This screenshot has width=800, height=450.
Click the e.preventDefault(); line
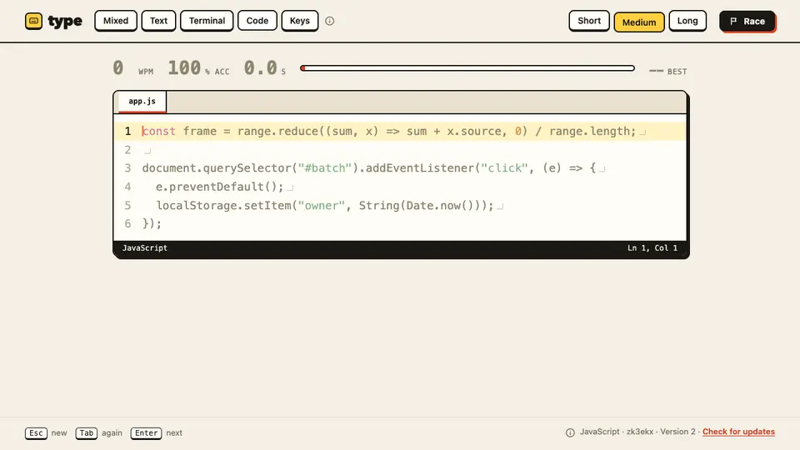click(x=400, y=187)
